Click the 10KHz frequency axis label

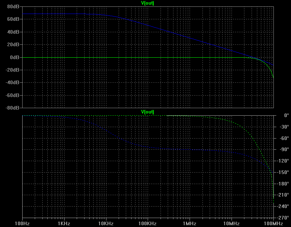coord(106,223)
